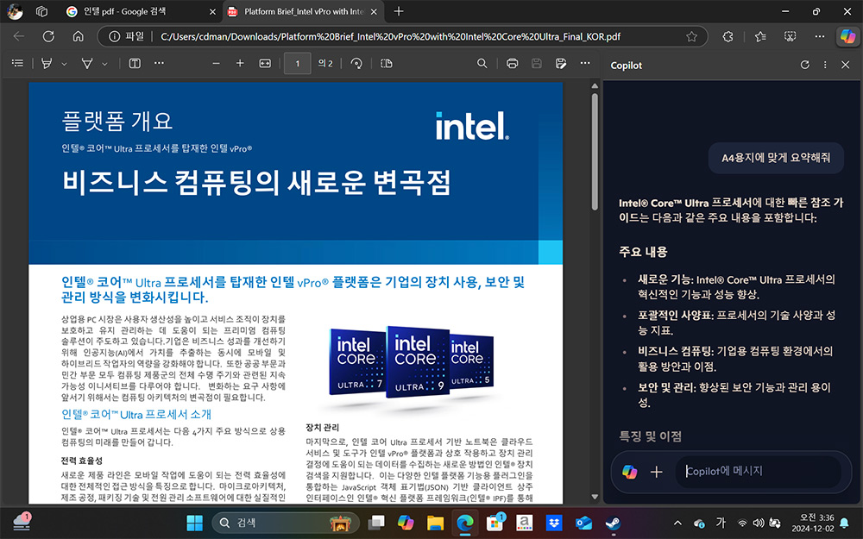
Task: Open a new browser tab
Action: point(399,11)
